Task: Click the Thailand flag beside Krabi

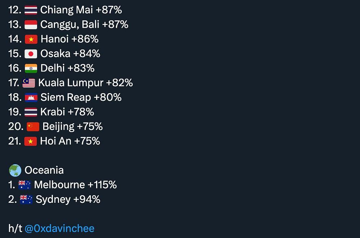Action: pos(31,112)
